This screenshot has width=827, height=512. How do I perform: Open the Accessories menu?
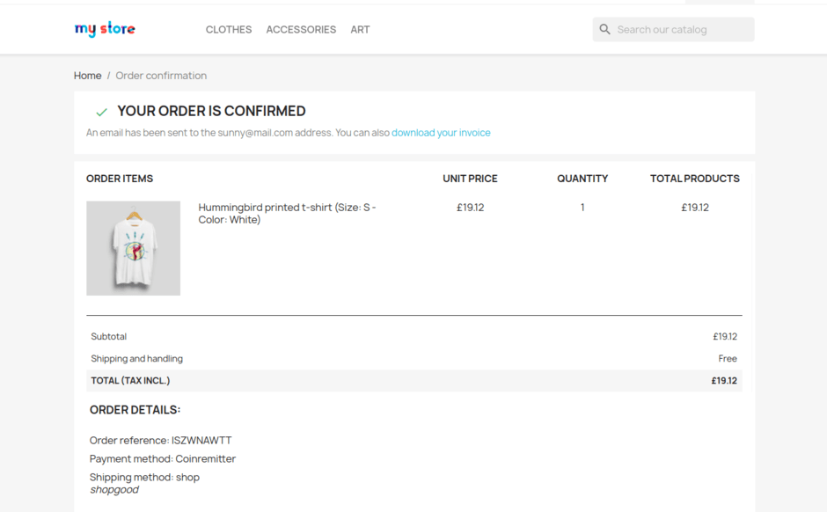(x=301, y=30)
